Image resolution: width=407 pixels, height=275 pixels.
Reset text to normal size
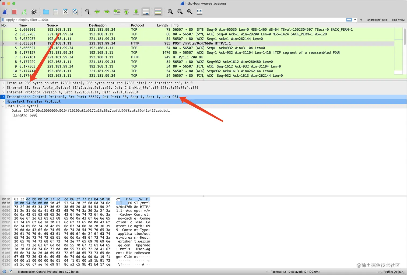coord(190,12)
